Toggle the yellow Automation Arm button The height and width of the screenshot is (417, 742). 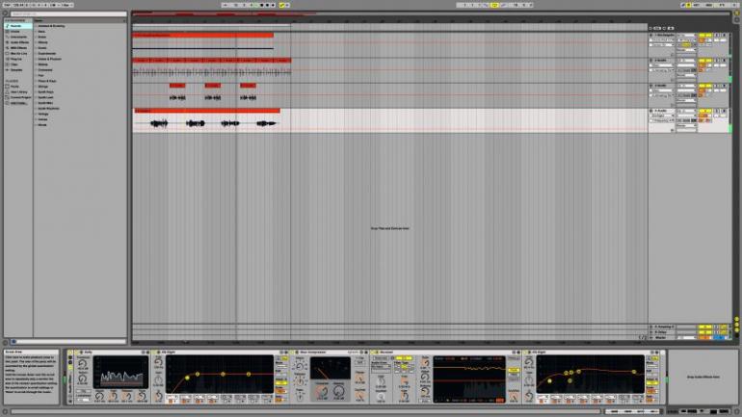pyautogui.click(x=281, y=5)
